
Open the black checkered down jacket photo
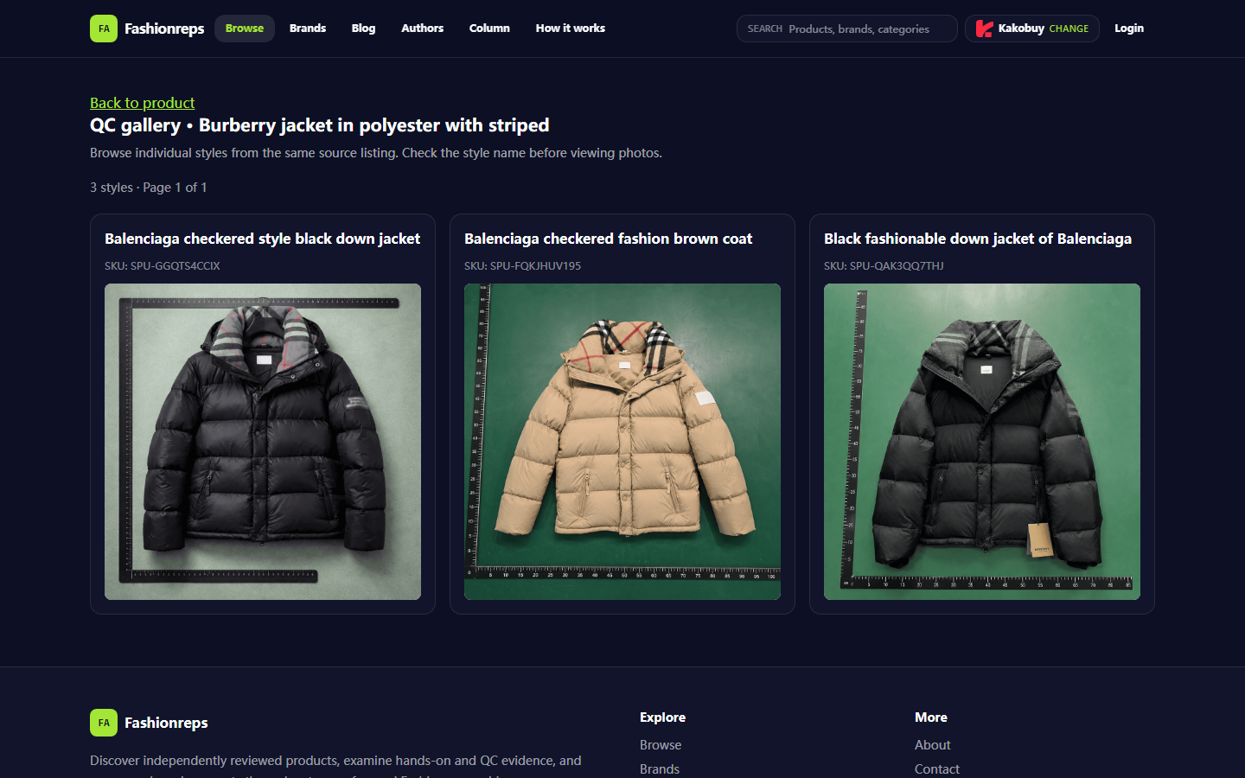pos(263,442)
